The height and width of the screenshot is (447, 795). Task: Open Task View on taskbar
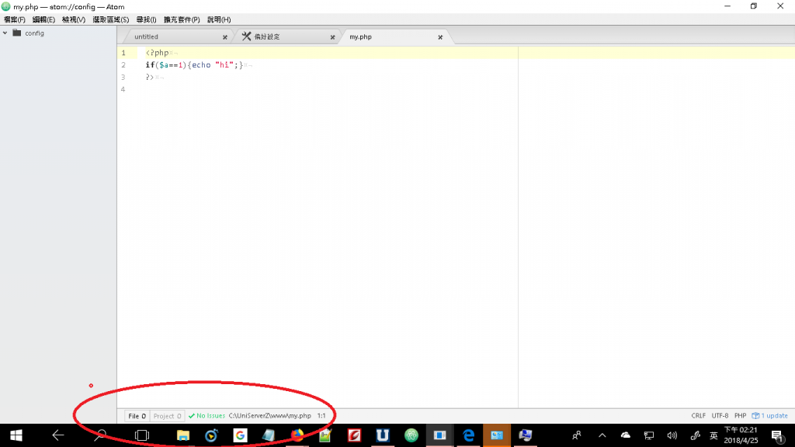(142, 435)
